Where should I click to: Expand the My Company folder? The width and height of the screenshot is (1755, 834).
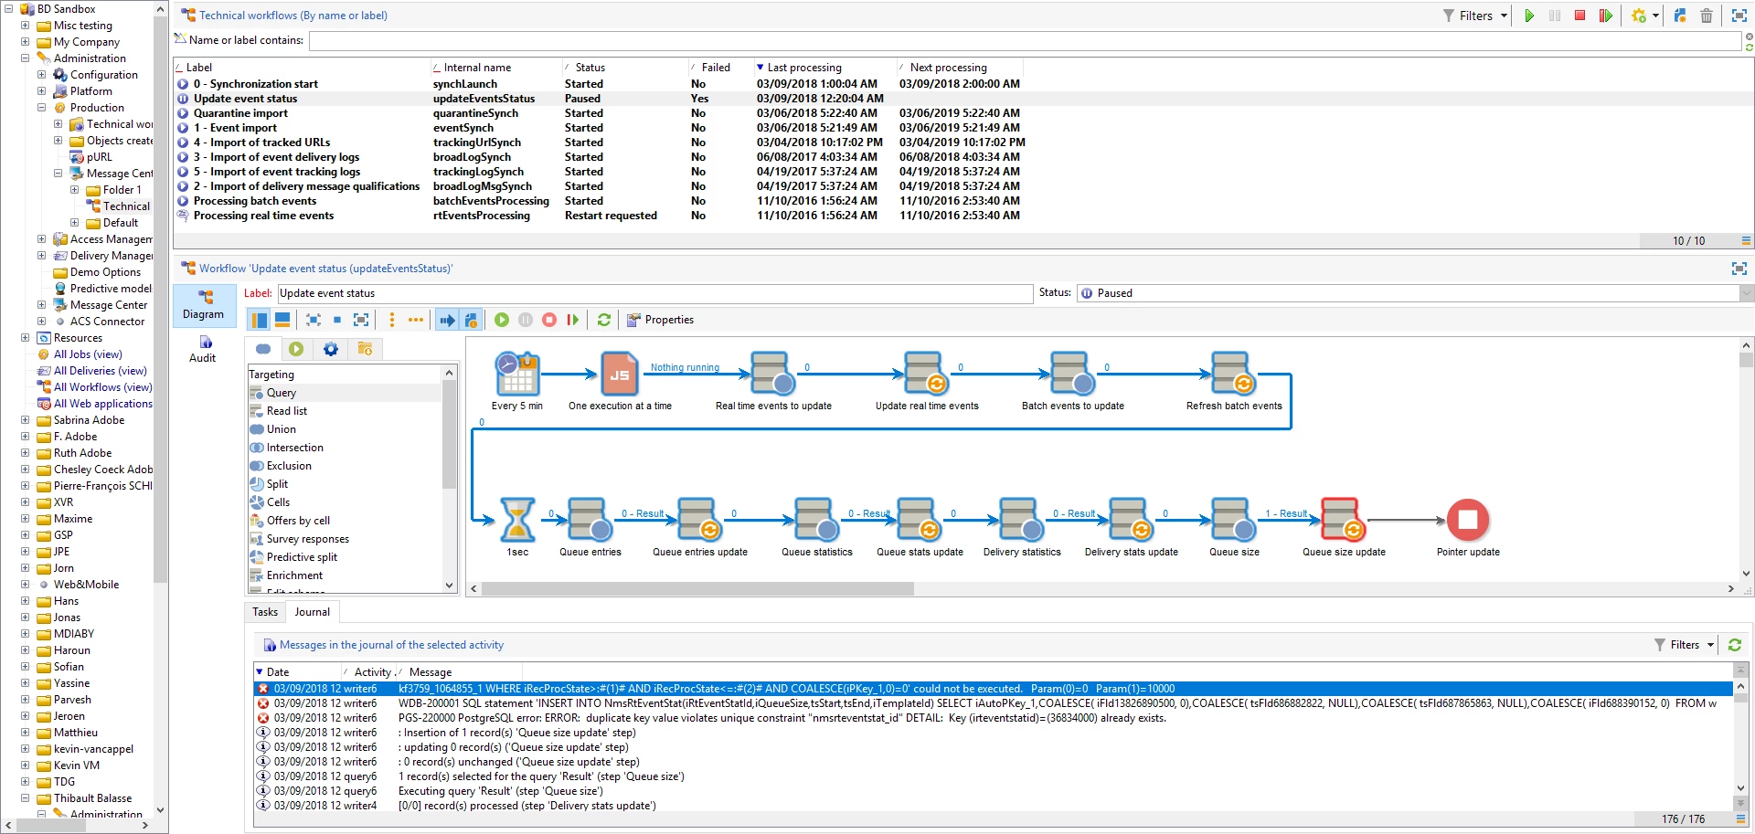(26, 42)
